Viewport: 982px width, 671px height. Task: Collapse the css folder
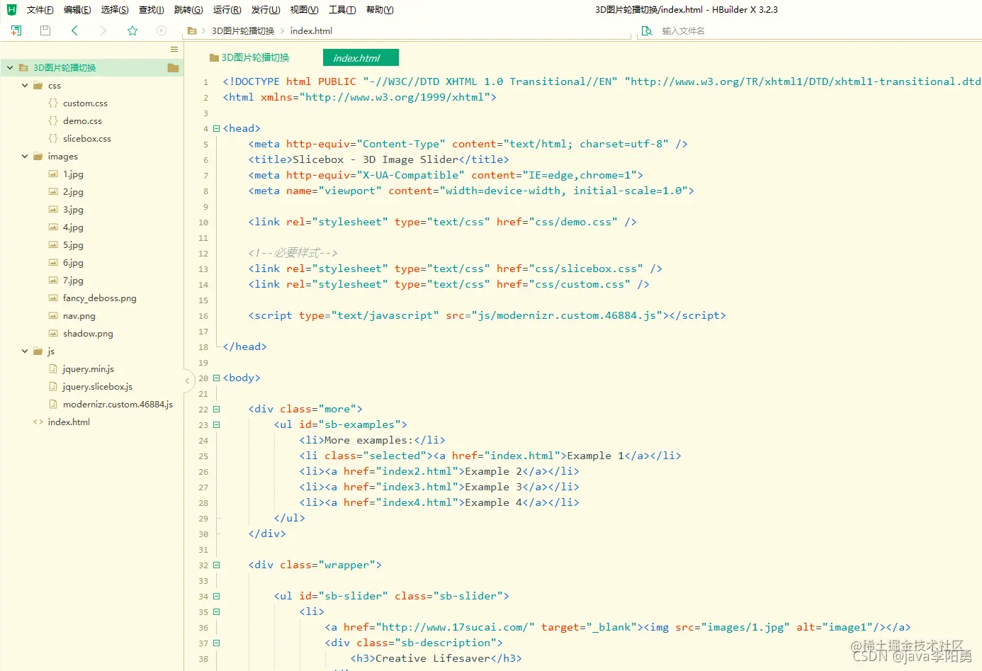click(x=25, y=85)
